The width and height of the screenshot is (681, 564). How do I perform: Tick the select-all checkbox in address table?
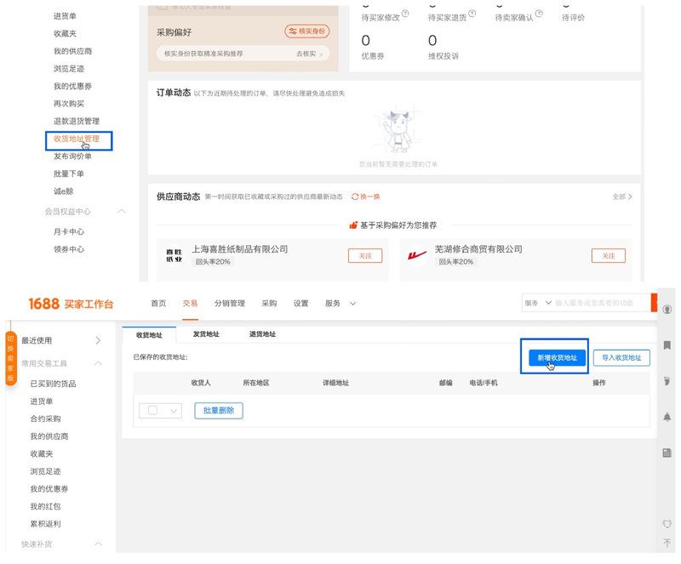tap(153, 410)
